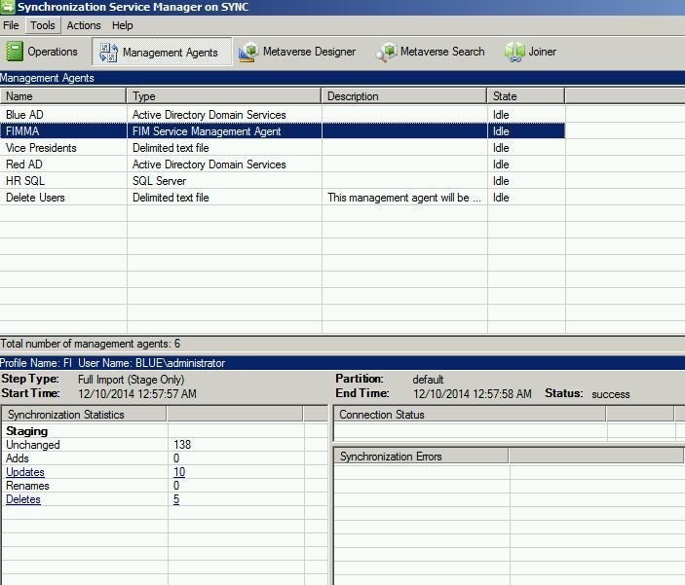Sort agents by State column header
Viewport: 685px width, 585px height.
click(526, 96)
